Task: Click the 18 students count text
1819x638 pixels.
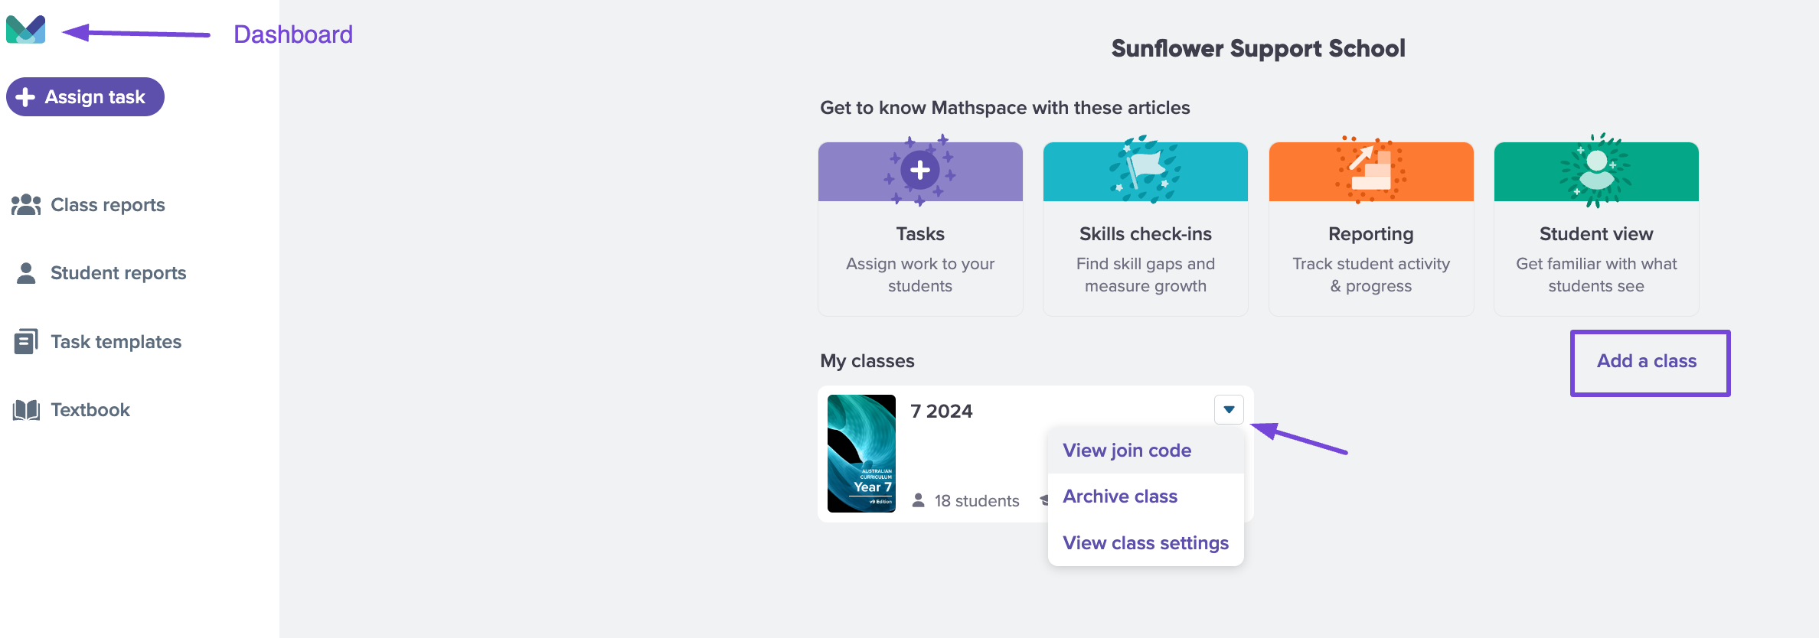Action: pyautogui.click(x=977, y=501)
